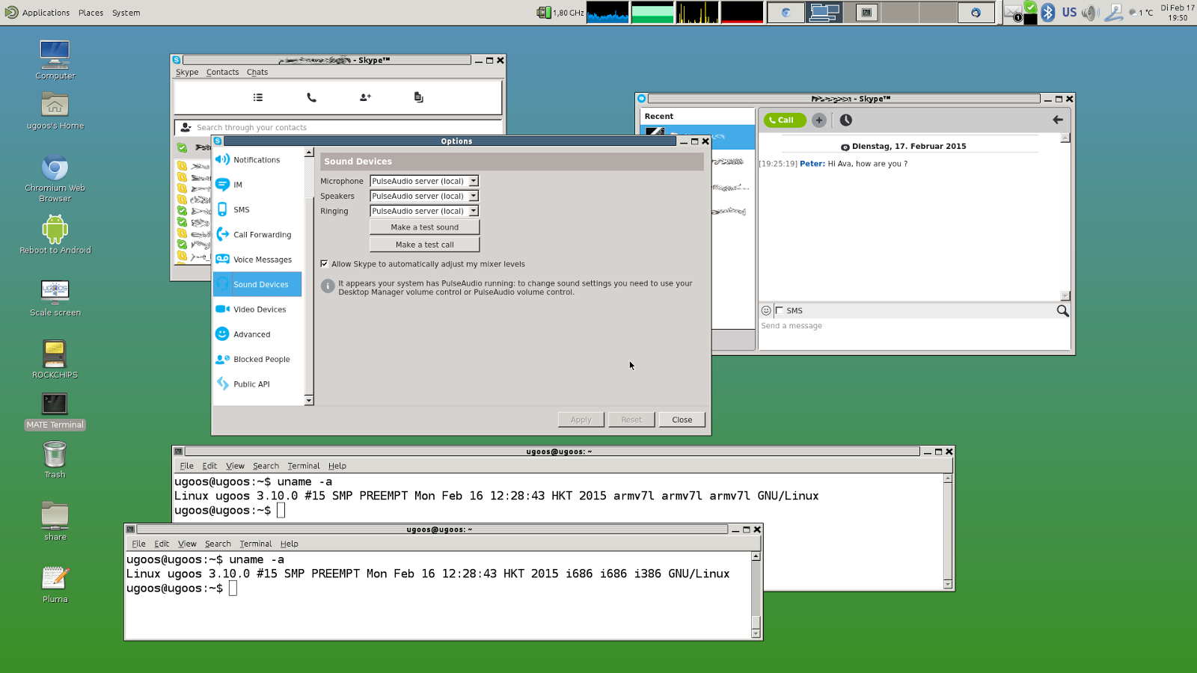Image resolution: width=1197 pixels, height=673 pixels.
Task: Click Skype status dropdown icon
Action: 182,147
